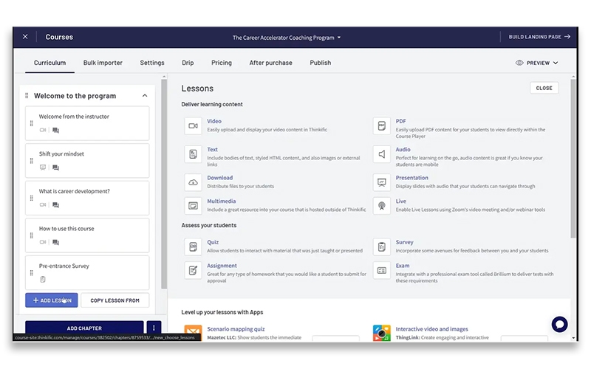This screenshot has width=591, height=369.
Task: Click the curriculum sidebar scrollbar
Action: tap(164, 184)
